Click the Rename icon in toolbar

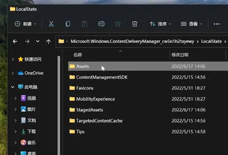pyautogui.click(x=101, y=24)
